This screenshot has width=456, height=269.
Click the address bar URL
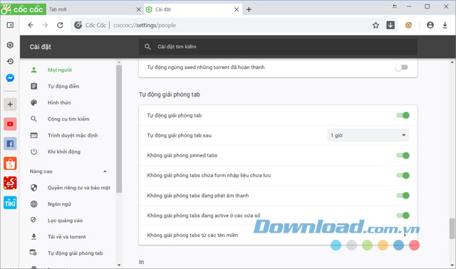coord(145,26)
